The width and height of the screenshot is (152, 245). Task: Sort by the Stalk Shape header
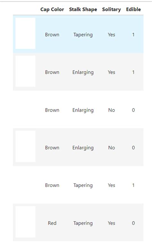(83, 9)
